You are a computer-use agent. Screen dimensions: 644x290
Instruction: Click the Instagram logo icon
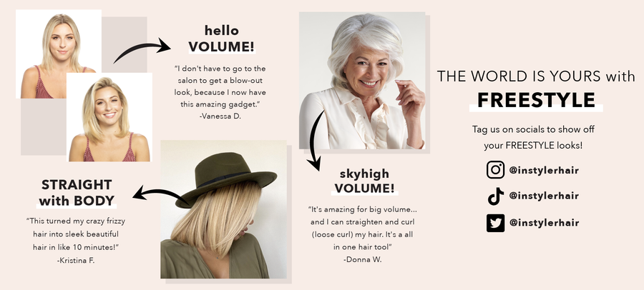(495, 170)
